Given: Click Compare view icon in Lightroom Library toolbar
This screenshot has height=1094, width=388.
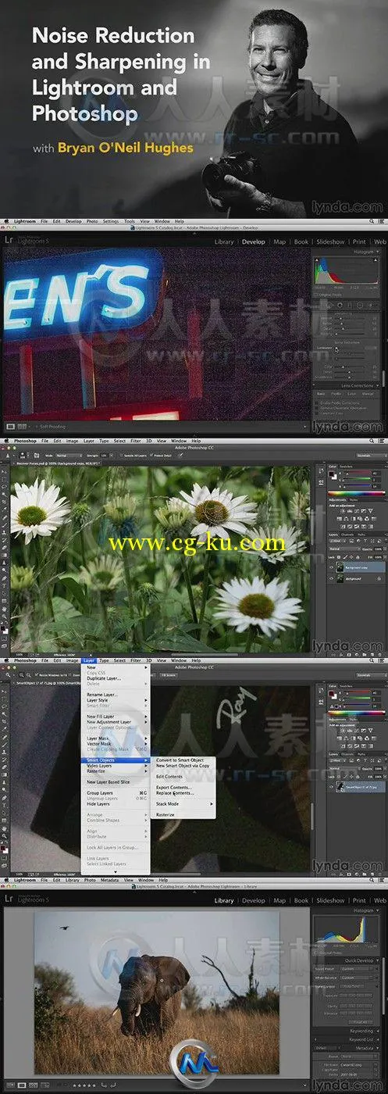Looking at the screenshot, I should click(34, 1085).
